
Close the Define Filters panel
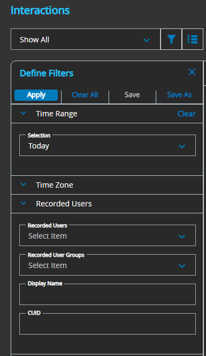tap(192, 72)
